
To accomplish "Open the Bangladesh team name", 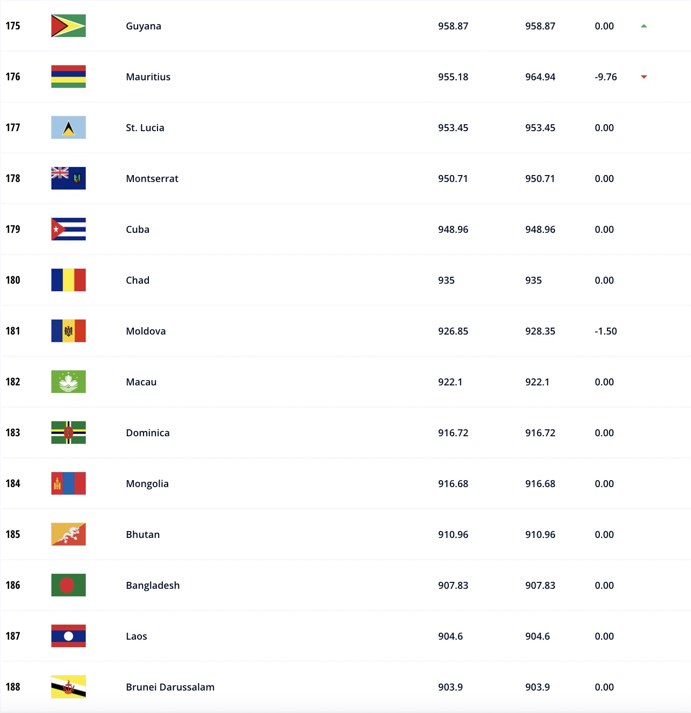I will 153,585.
